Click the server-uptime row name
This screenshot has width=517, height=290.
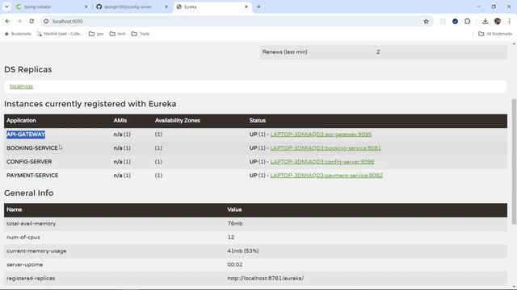(24, 265)
